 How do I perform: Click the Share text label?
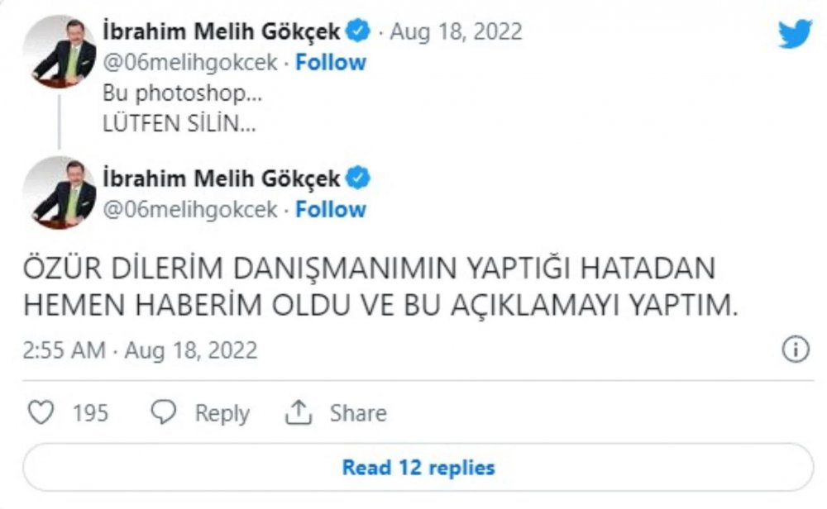coord(358,412)
